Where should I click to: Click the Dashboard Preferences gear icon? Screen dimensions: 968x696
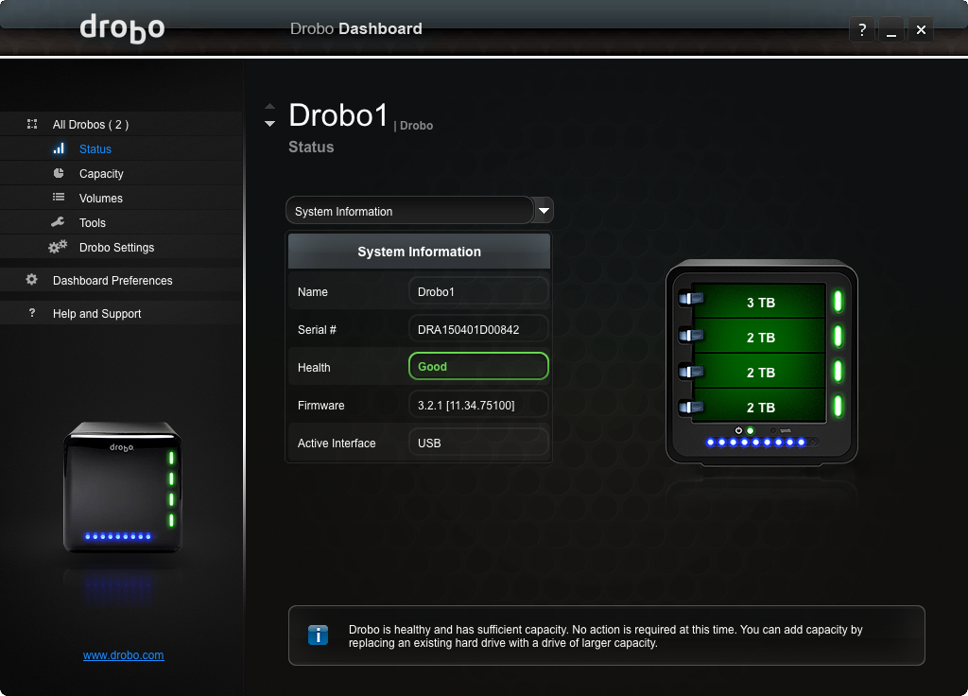[32, 280]
